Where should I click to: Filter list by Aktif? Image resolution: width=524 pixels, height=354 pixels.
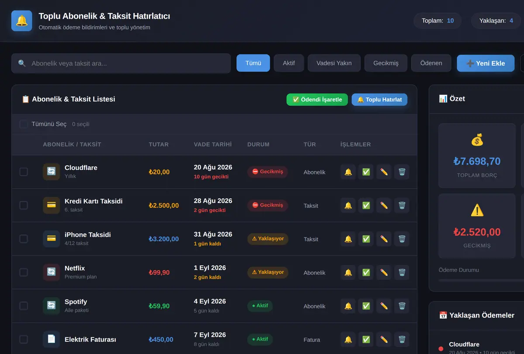[289, 63]
